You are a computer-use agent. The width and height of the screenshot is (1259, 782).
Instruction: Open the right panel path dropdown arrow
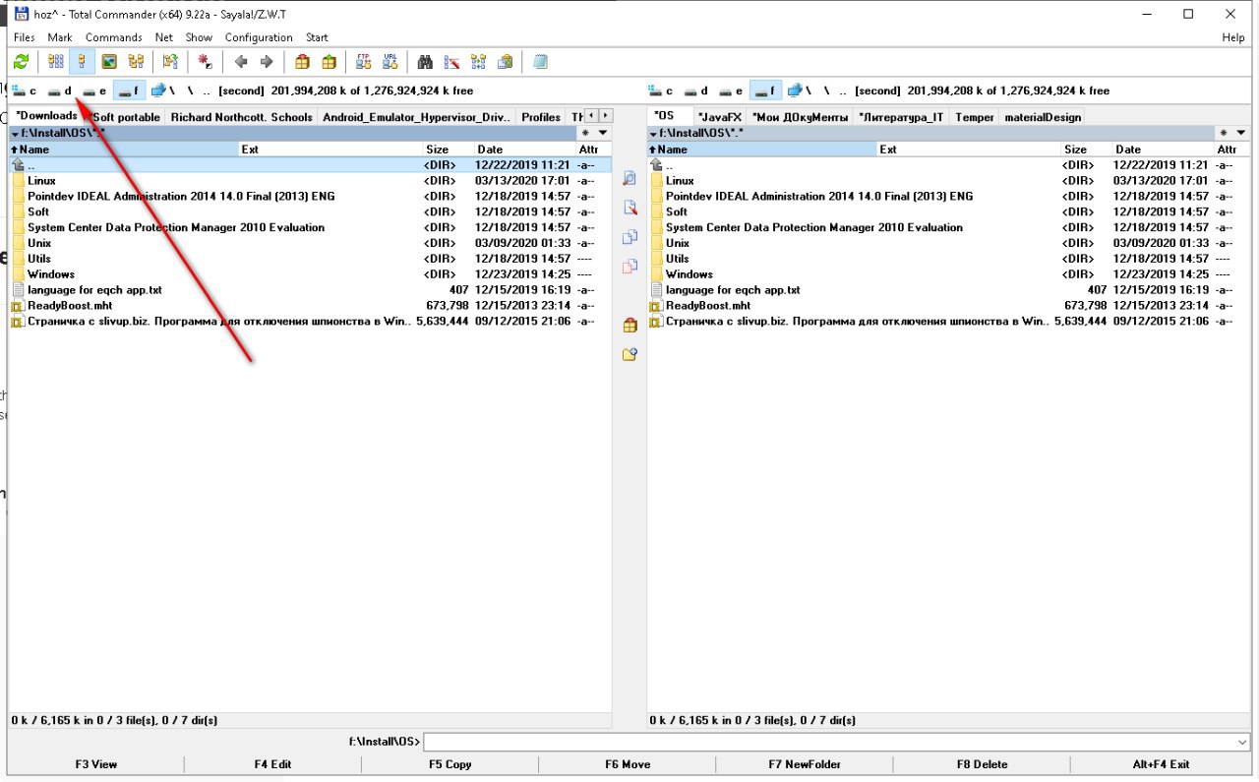653,133
